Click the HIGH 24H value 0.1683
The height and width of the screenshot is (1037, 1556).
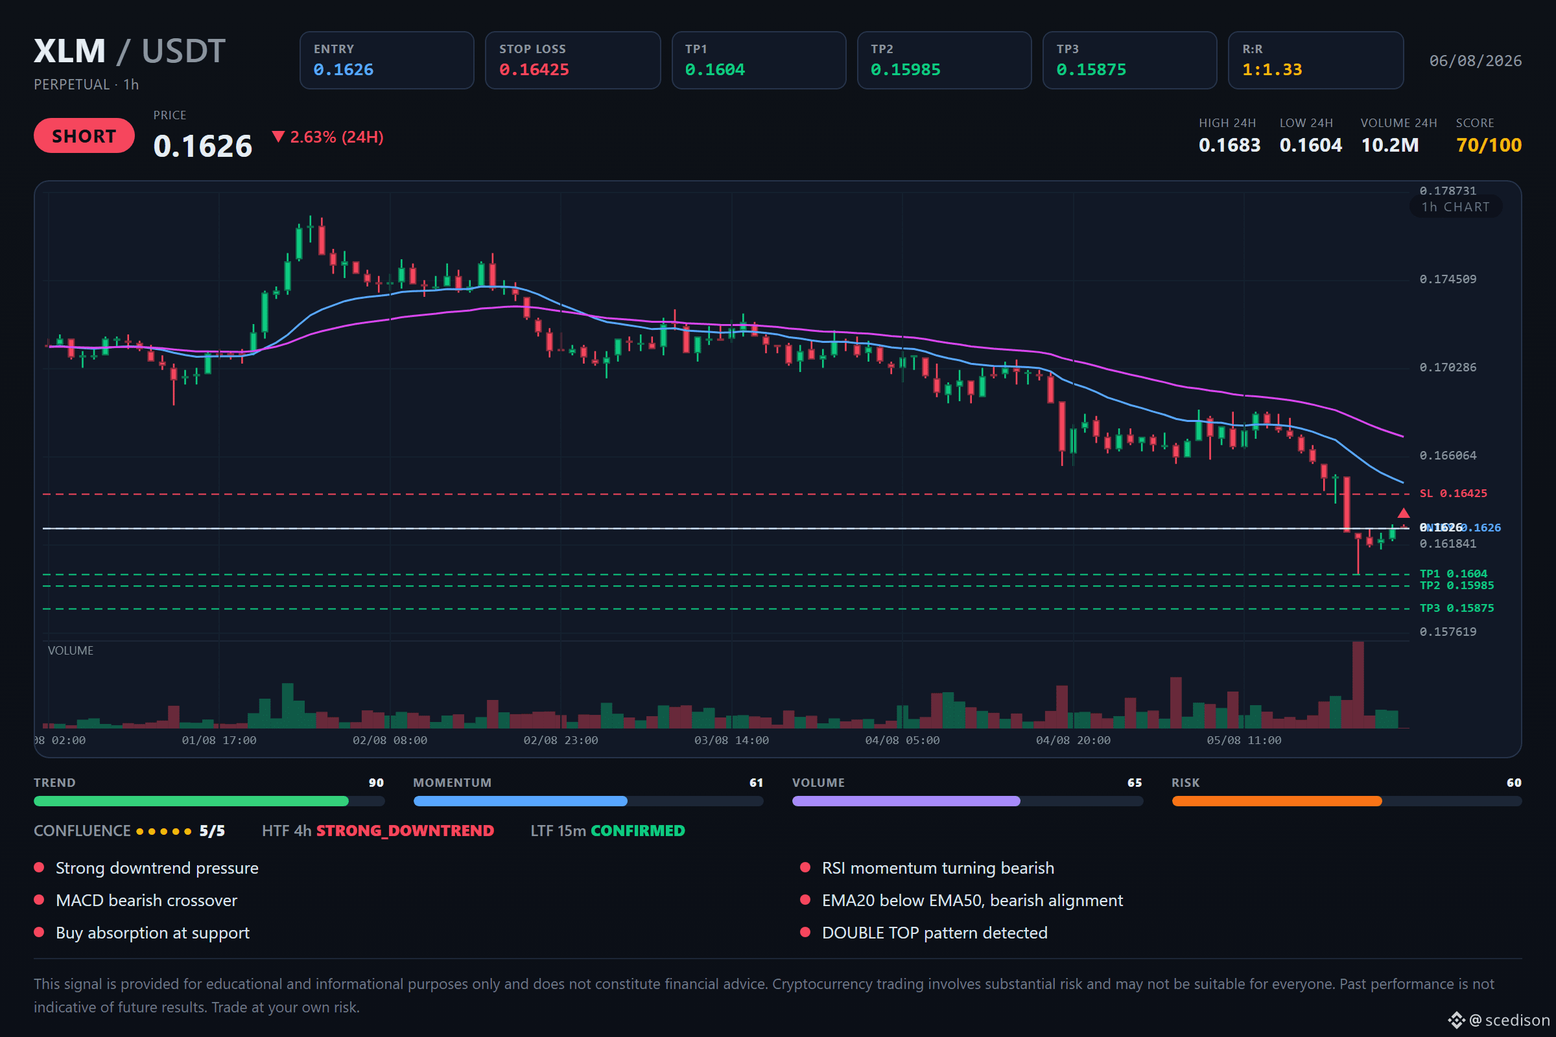point(1229,145)
